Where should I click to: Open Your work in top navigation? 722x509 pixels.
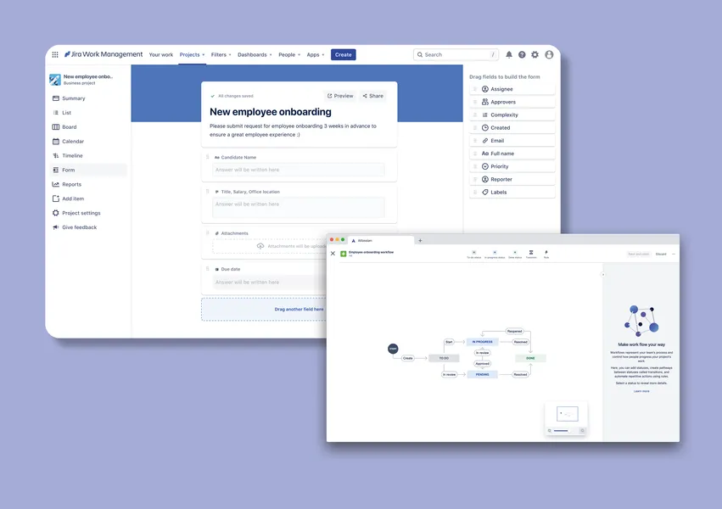pos(161,55)
